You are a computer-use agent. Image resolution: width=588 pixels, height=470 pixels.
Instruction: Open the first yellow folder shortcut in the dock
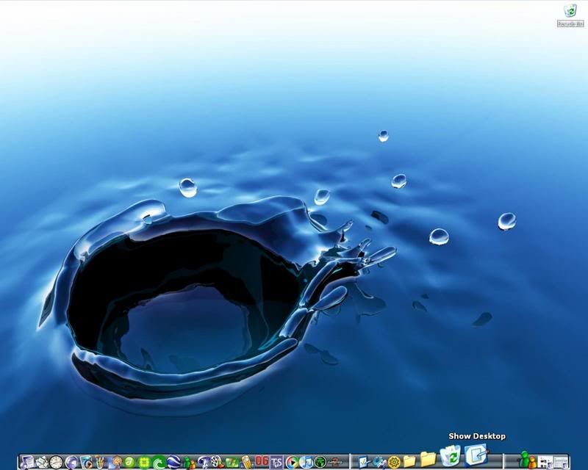coord(410,460)
